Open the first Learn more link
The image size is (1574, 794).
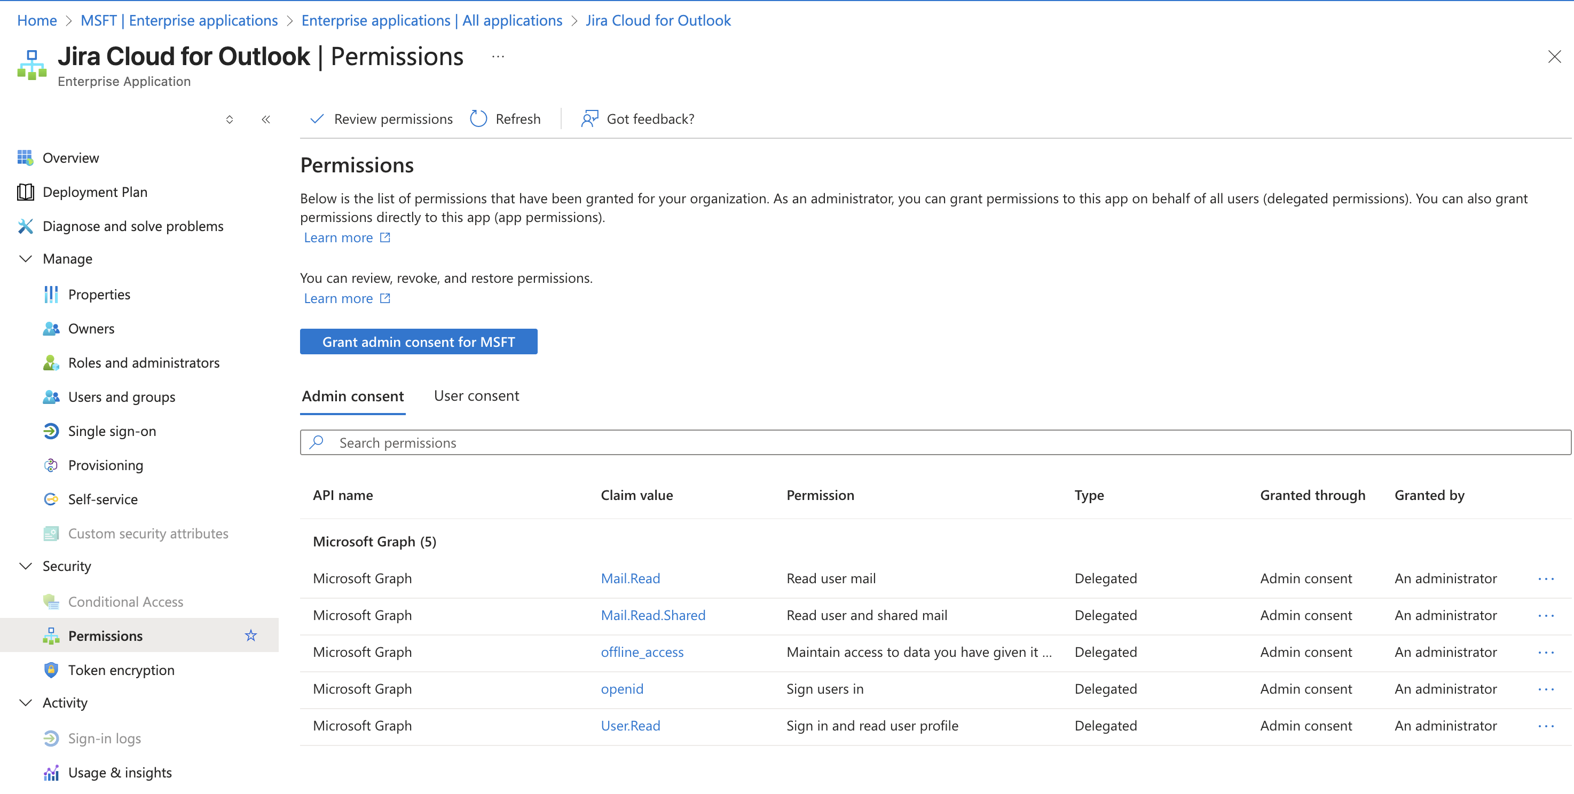point(347,237)
